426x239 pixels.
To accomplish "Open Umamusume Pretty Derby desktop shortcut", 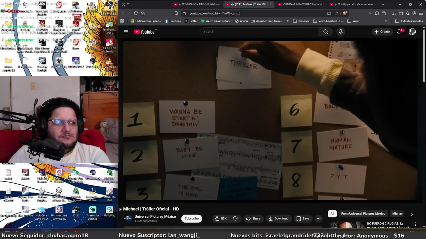I will tap(59, 213).
